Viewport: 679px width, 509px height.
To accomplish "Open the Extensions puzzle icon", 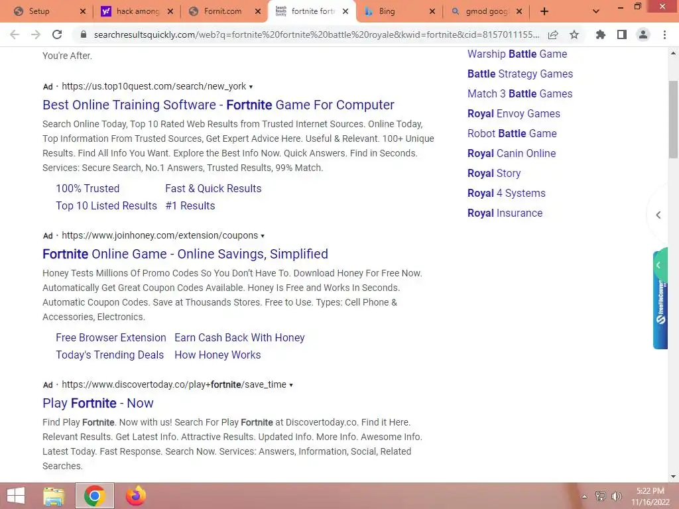I will click(x=600, y=34).
